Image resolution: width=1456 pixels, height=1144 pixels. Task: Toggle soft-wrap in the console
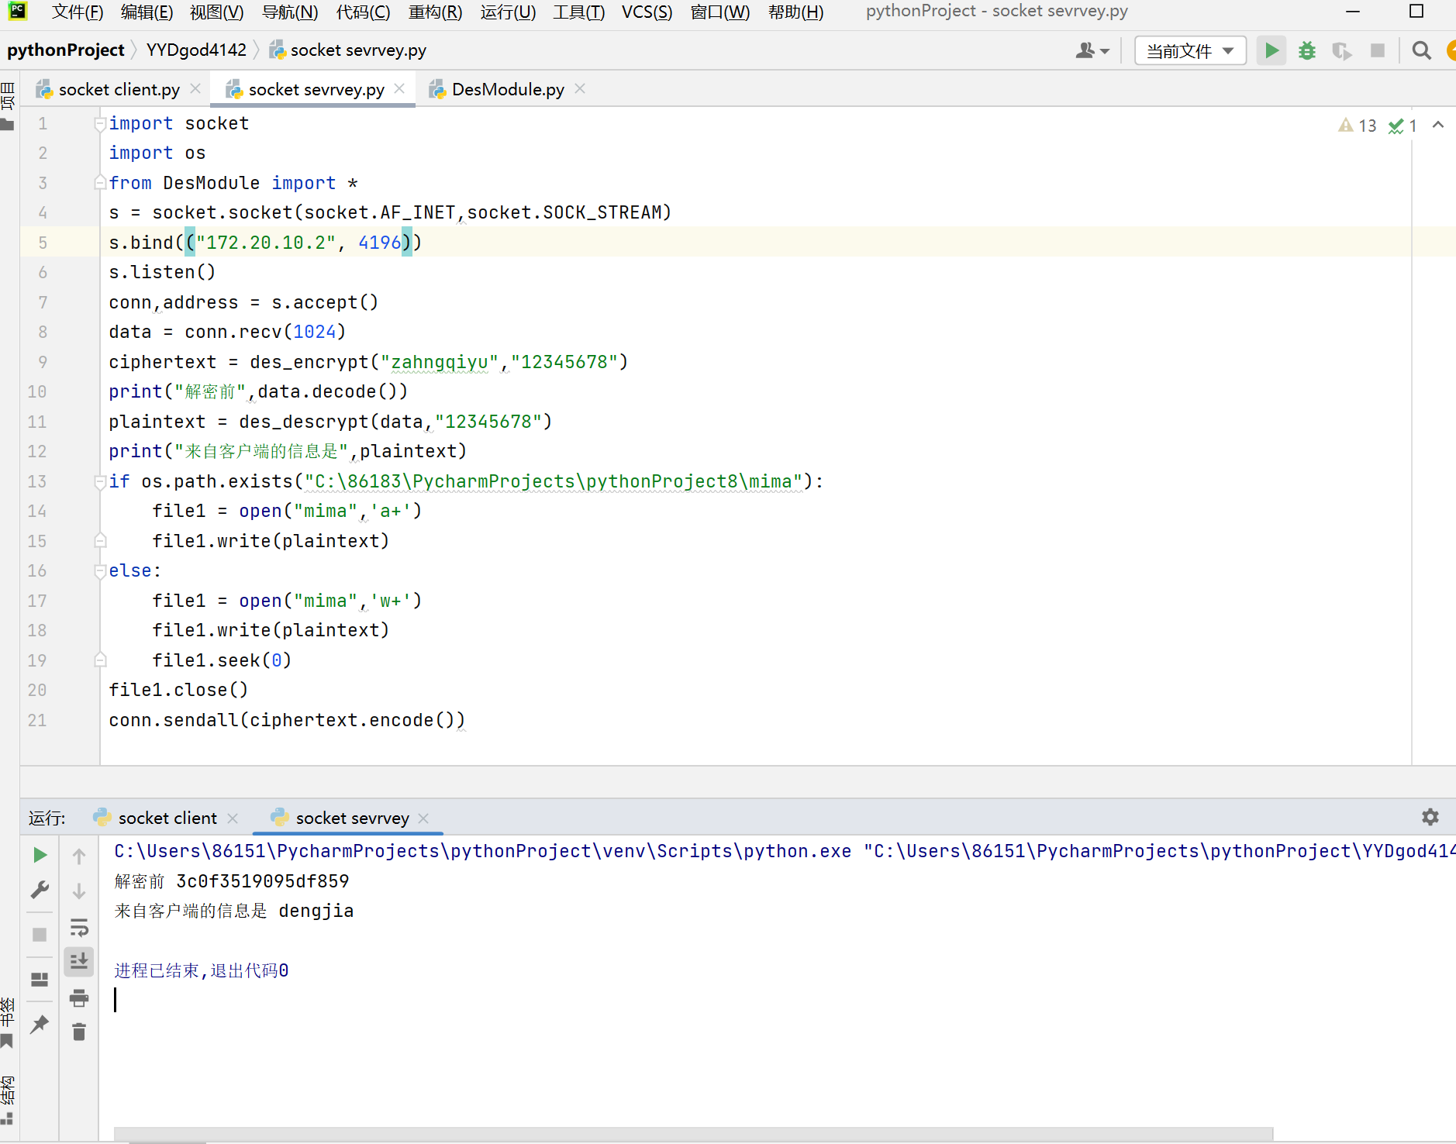79,928
